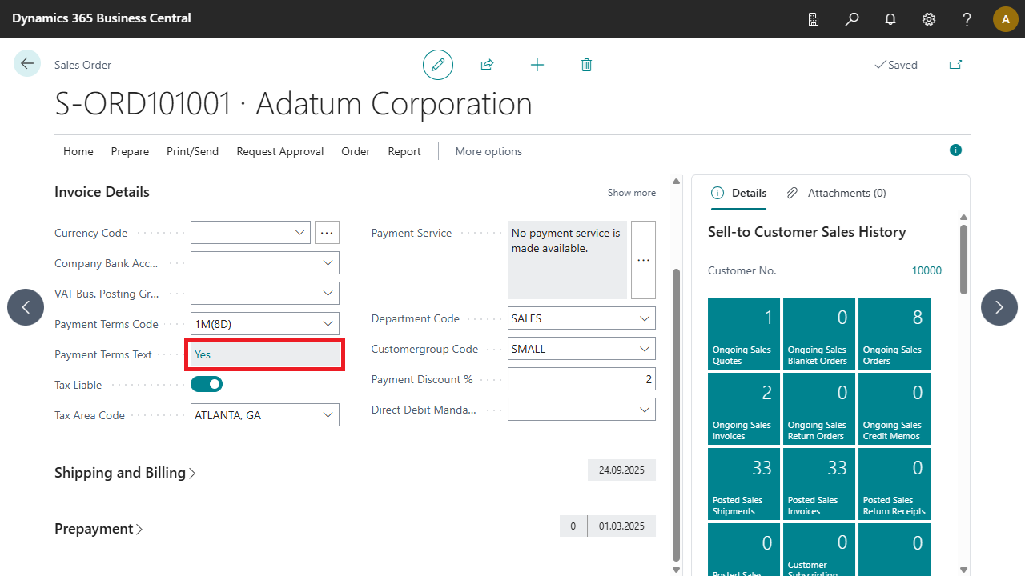This screenshot has width=1025, height=576.
Task: Expand the Prepayment section
Action: click(x=98, y=529)
